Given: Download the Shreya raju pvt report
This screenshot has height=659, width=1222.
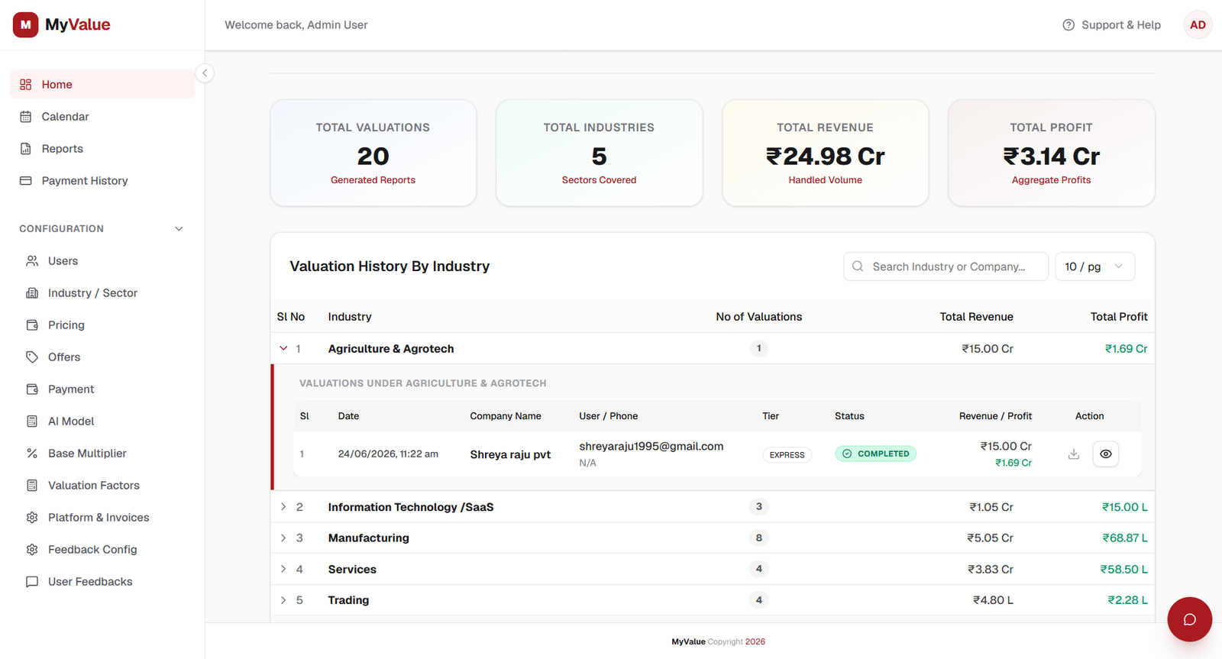Looking at the screenshot, I should click(1074, 454).
